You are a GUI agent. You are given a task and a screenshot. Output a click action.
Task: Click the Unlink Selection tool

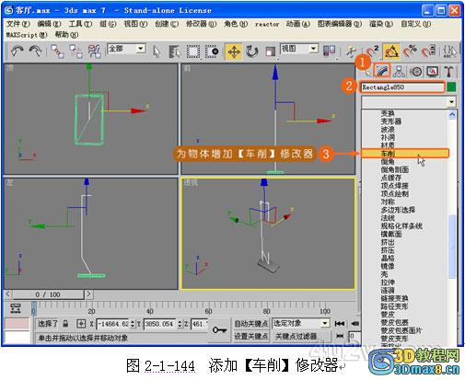(x=76, y=52)
